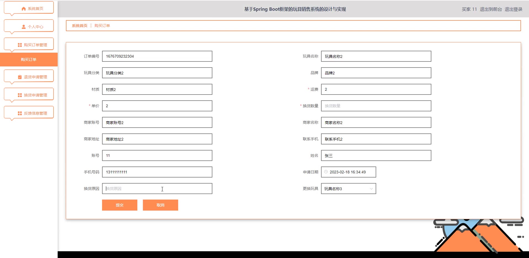Open the 个人中心 menu text

pos(36,27)
